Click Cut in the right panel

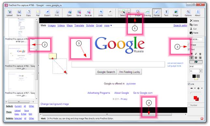pos(193,29)
